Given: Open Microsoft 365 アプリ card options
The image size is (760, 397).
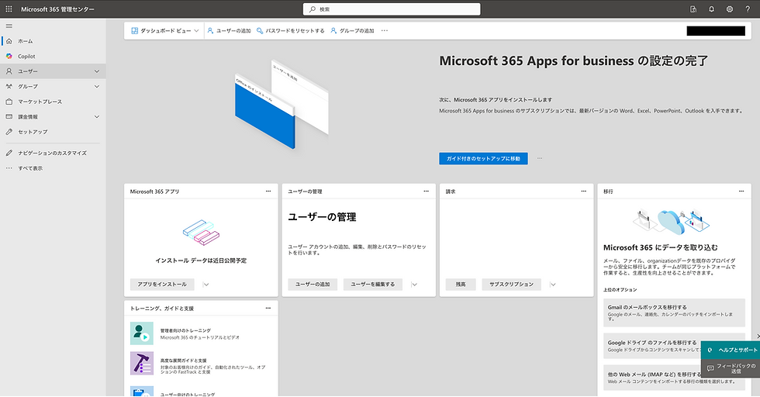Looking at the screenshot, I should [x=268, y=192].
